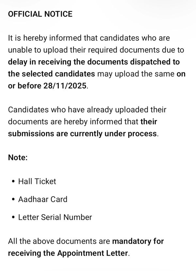Click the bullet point beside Hall Ticket

pos(13,181)
